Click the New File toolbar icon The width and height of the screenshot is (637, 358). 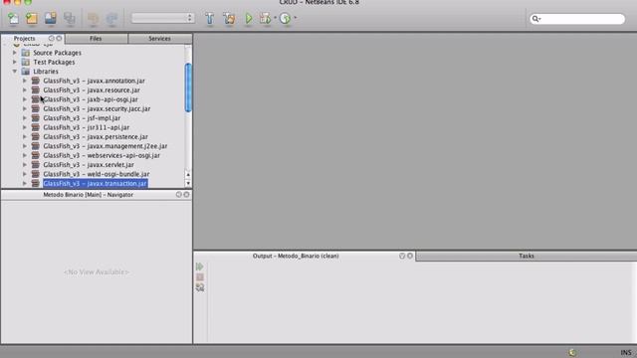coord(13,18)
